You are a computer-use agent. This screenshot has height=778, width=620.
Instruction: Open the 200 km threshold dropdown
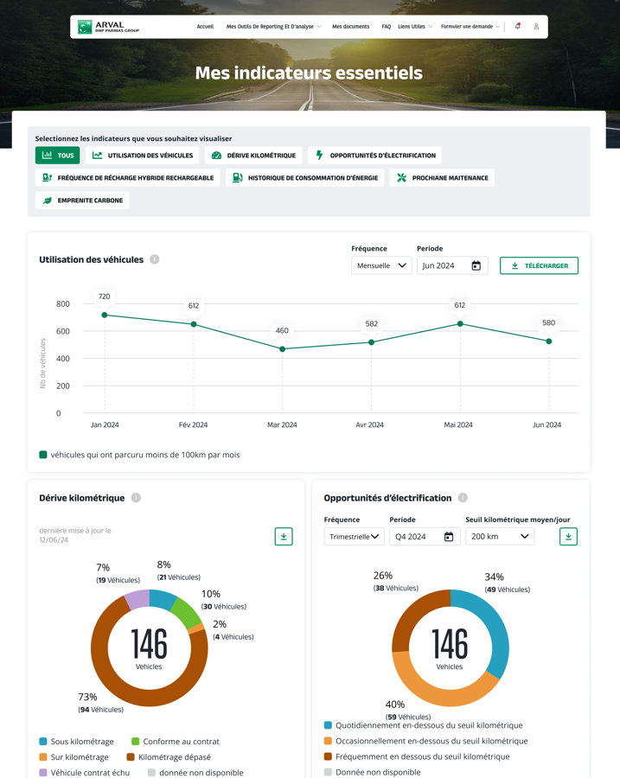click(x=500, y=537)
